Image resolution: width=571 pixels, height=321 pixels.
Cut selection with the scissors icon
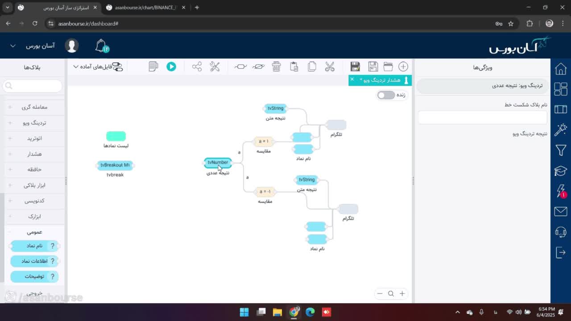[330, 66]
